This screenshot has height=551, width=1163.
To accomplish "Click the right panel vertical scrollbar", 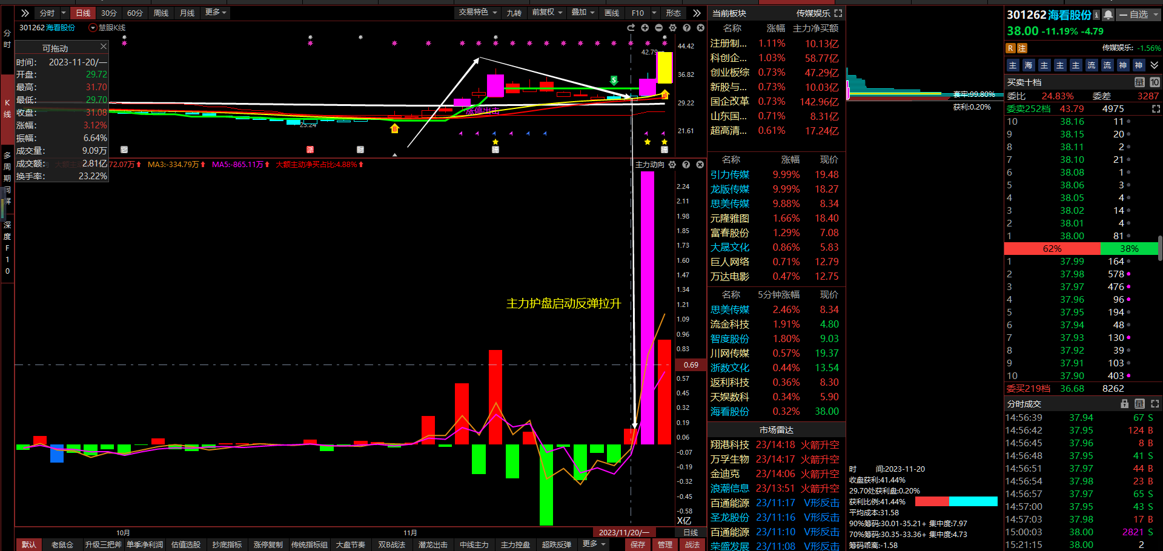I will tap(1160, 248).
